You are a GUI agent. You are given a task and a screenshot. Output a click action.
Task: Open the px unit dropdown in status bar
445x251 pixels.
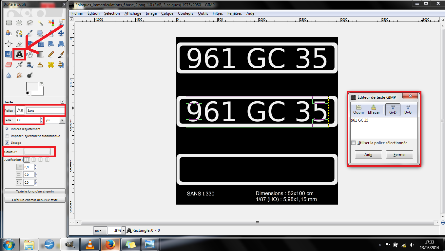pyautogui.click(x=100, y=230)
